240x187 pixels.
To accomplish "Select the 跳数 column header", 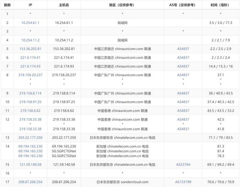I will pos(7,5).
